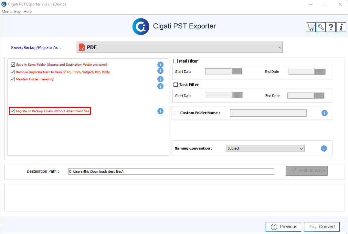This screenshot has width=348, height=234.
Task: Click the Path to Save button
Action: pyautogui.click(x=307, y=171)
